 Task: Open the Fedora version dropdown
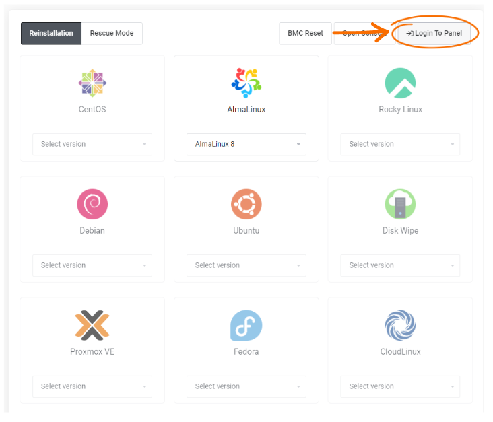tap(246, 386)
